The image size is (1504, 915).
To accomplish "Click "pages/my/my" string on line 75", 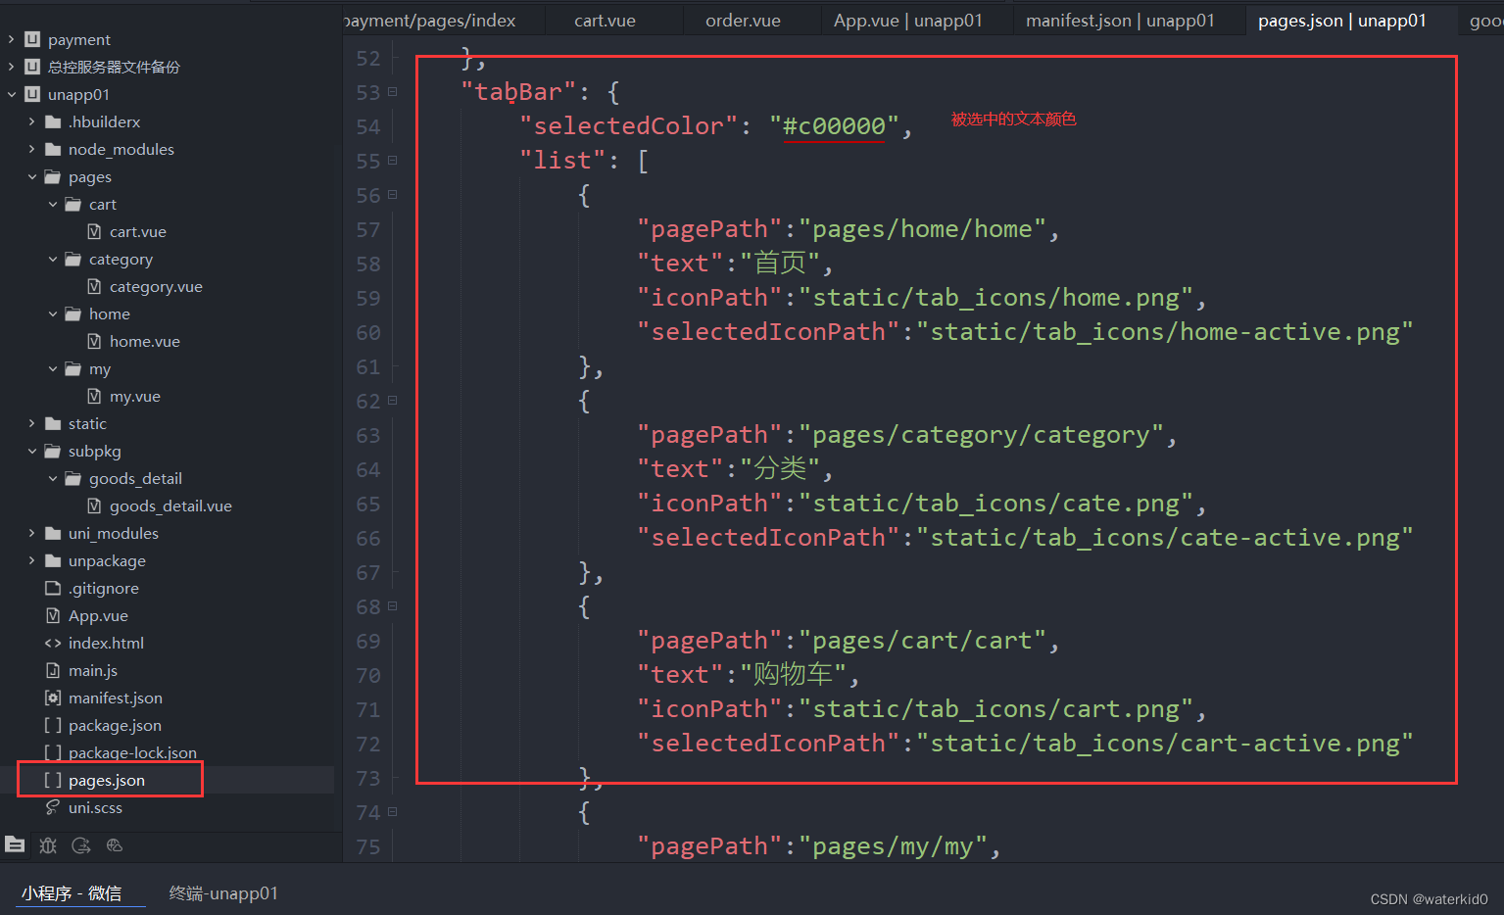I will 893,846.
